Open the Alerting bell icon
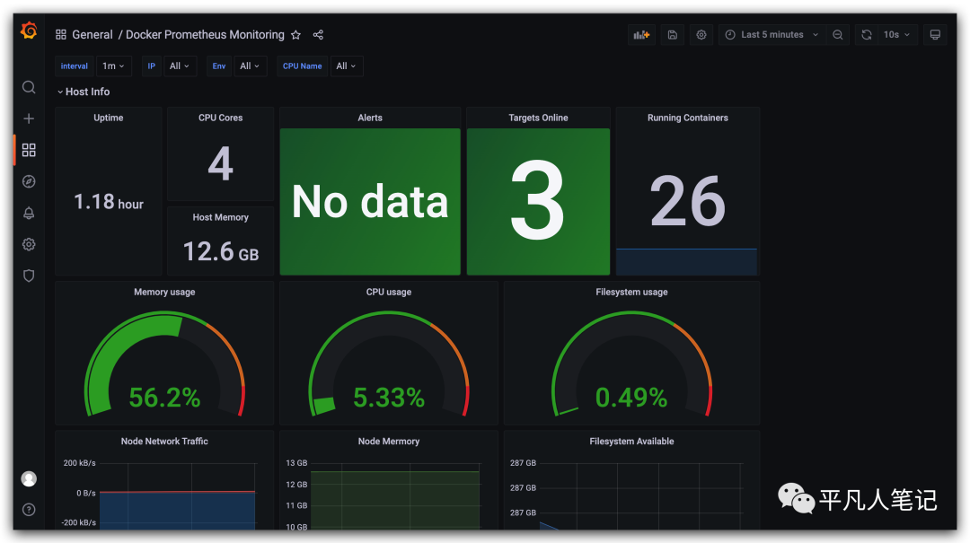 point(29,213)
